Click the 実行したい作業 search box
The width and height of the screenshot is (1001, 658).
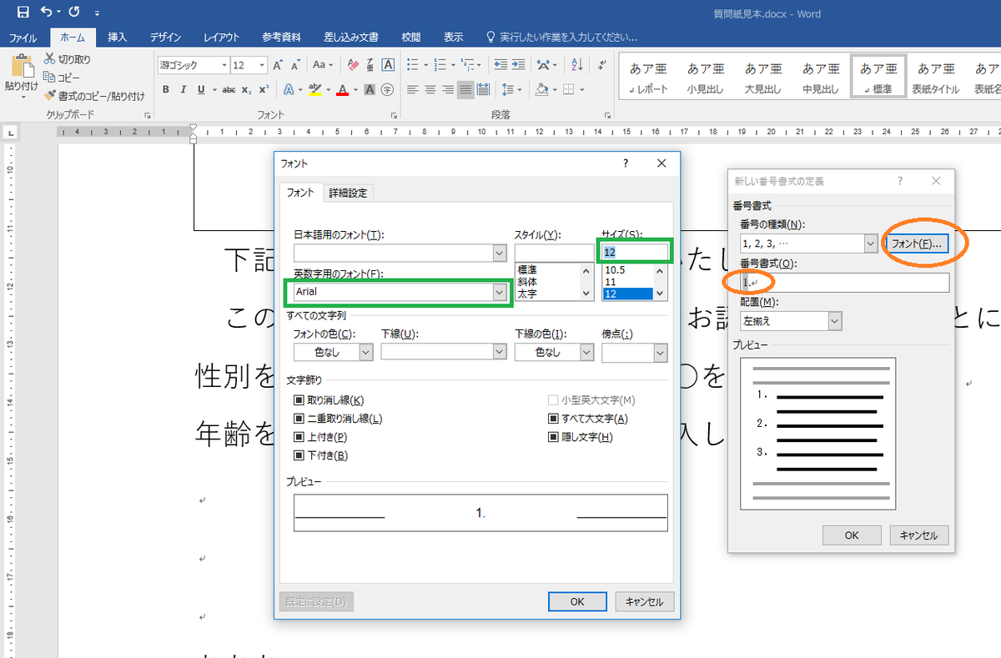pos(561,38)
